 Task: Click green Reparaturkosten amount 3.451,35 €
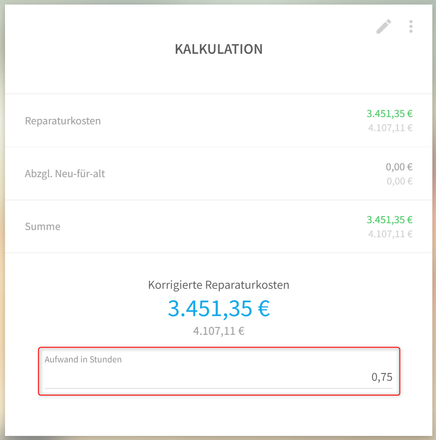(390, 114)
